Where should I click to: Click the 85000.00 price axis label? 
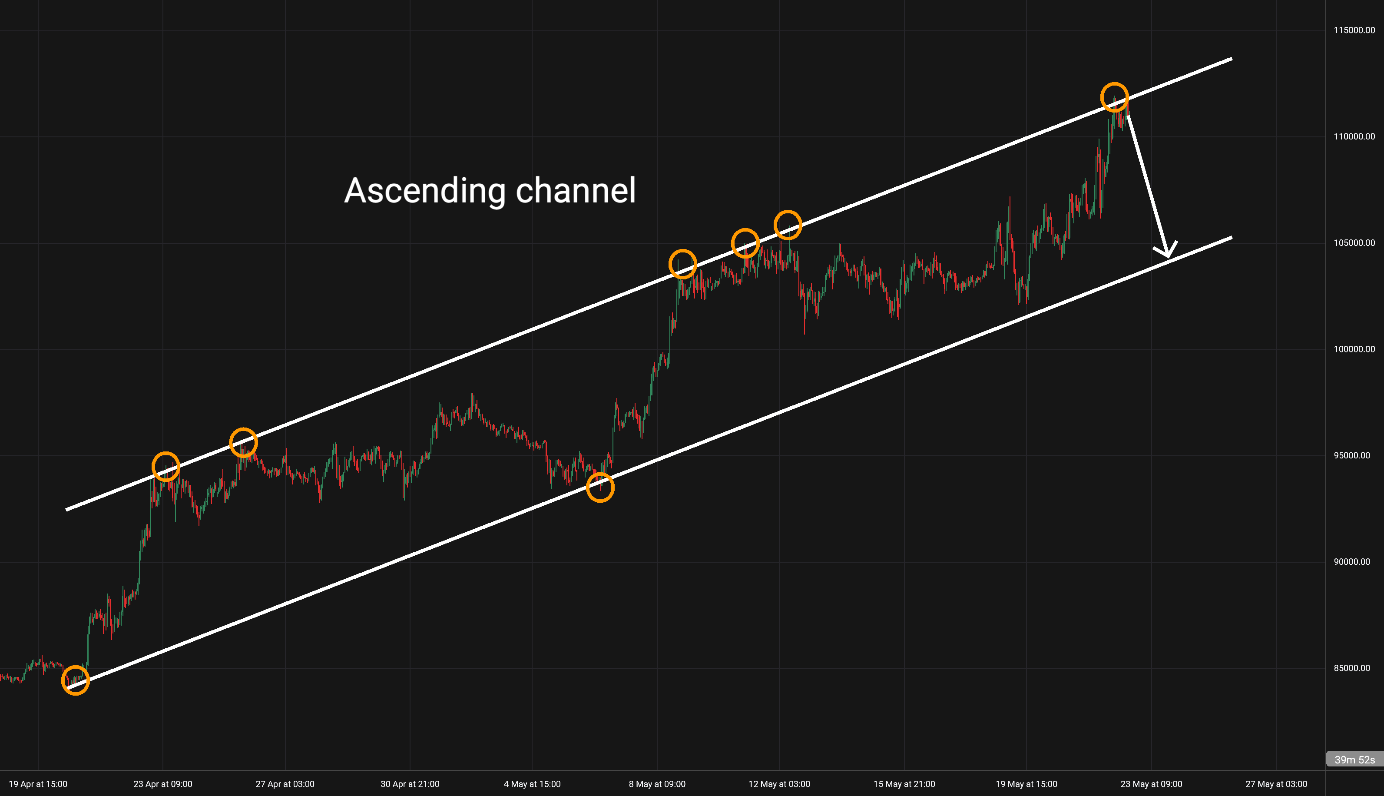coord(1352,668)
